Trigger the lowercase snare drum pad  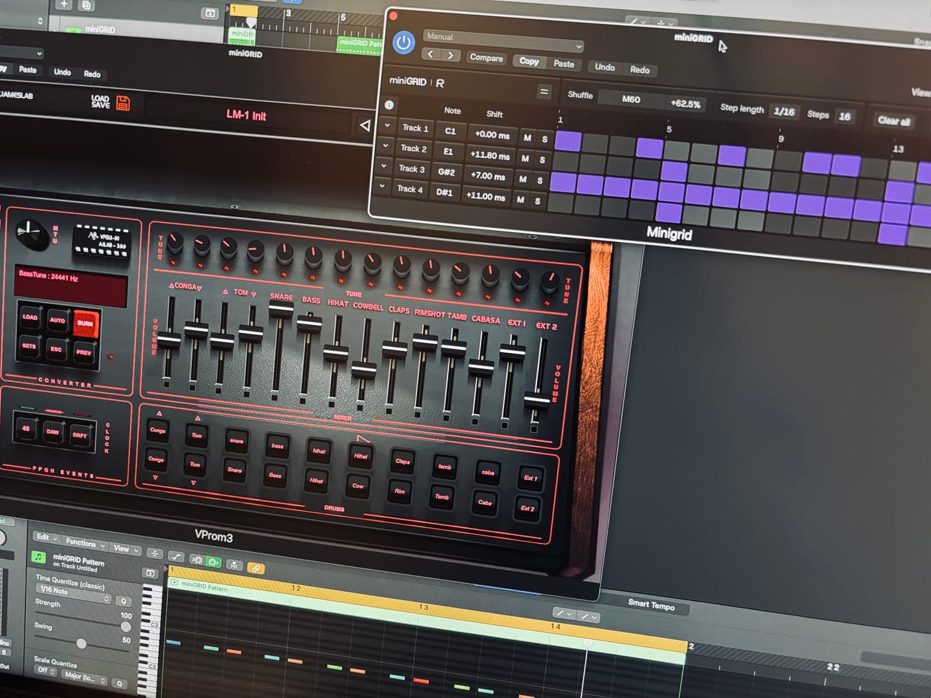point(237,441)
